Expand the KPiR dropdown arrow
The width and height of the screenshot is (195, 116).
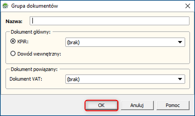[x=180, y=42]
